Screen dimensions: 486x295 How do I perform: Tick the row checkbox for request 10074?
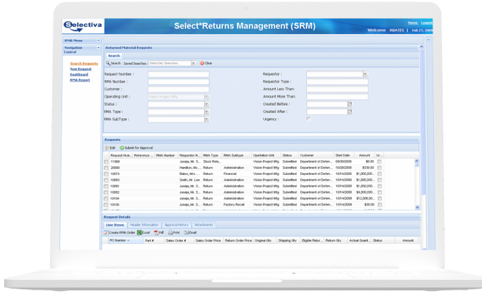pos(106,174)
